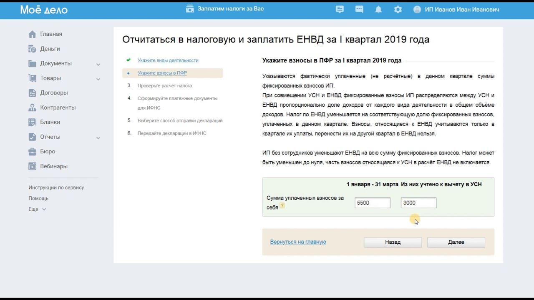Click the УСН deduction field with 3000
534x300 pixels.
[x=418, y=203]
